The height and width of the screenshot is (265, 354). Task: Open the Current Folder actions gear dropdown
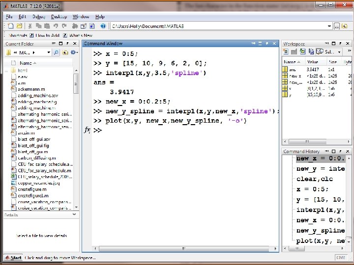pyautogui.click(x=74, y=53)
